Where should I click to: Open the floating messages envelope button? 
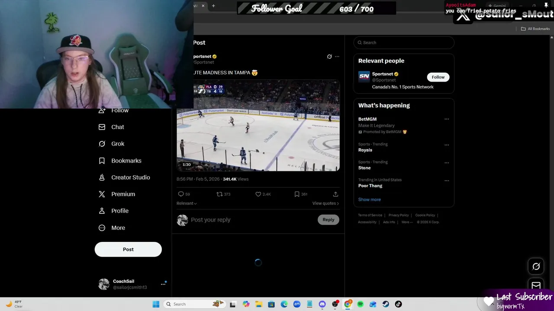[536, 285]
